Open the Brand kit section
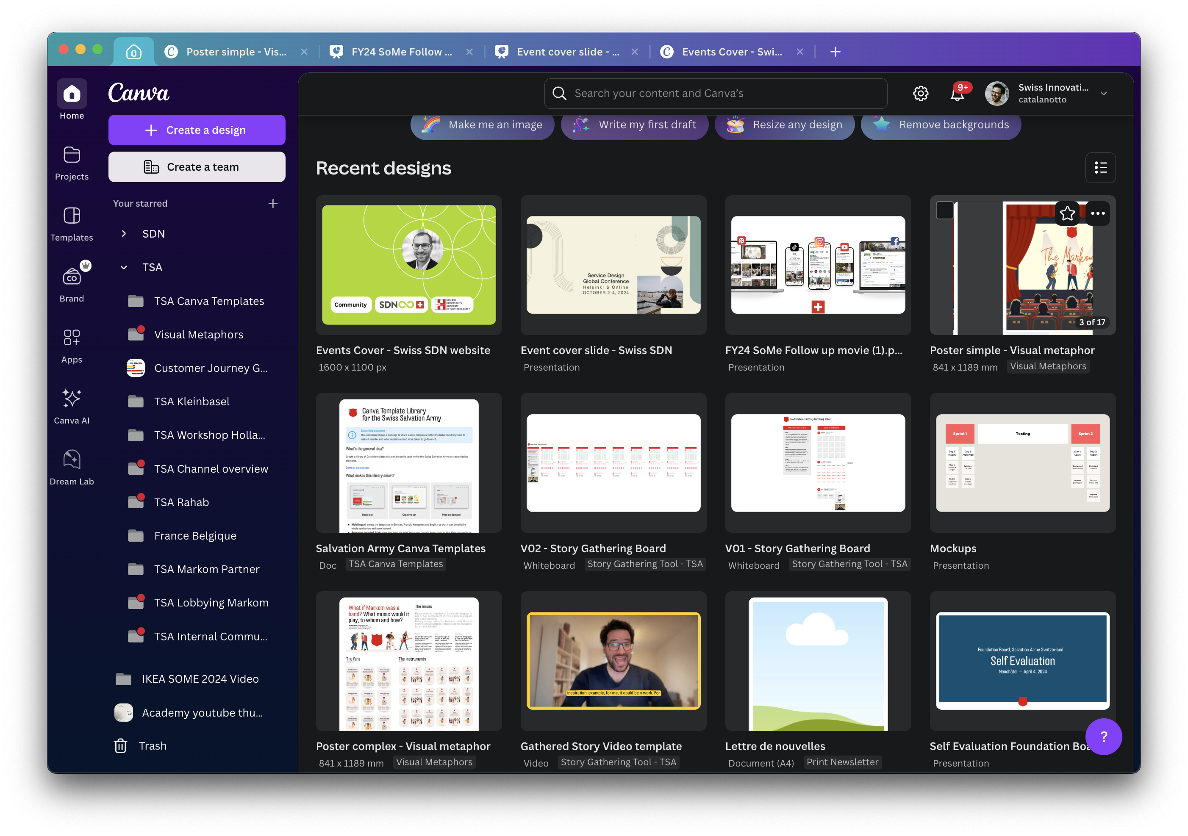Screen dimensions: 1188x836 pyautogui.click(x=72, y=285)
